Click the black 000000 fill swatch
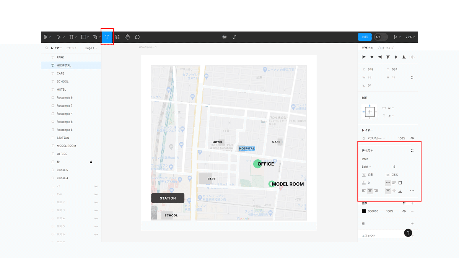Screen dimensions: 459x258 [364, 211]
